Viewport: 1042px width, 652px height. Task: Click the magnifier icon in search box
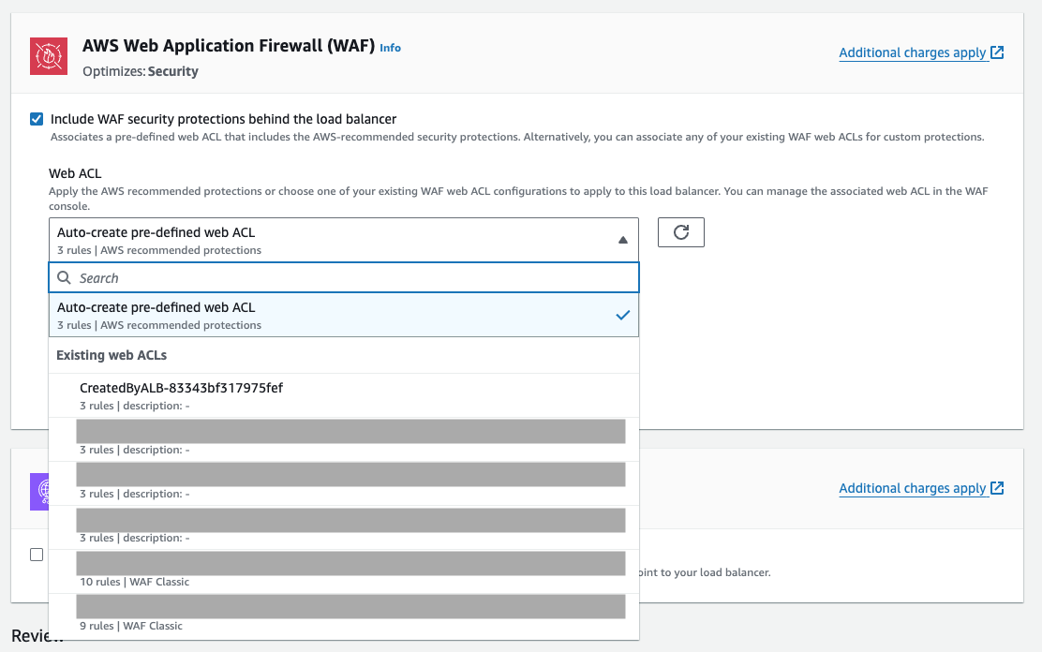(65, 278)
